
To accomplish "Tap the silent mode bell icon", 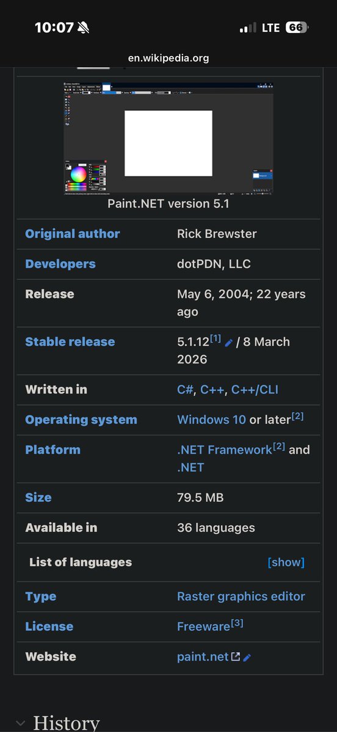I will pos(83,27).
